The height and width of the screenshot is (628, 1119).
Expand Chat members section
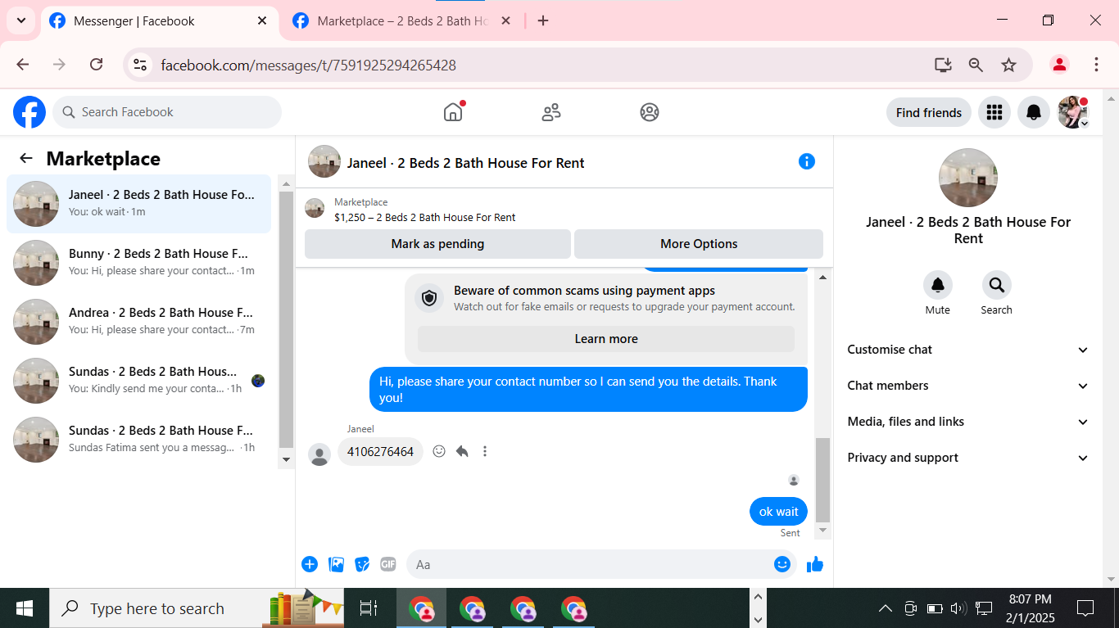point(967,386)
